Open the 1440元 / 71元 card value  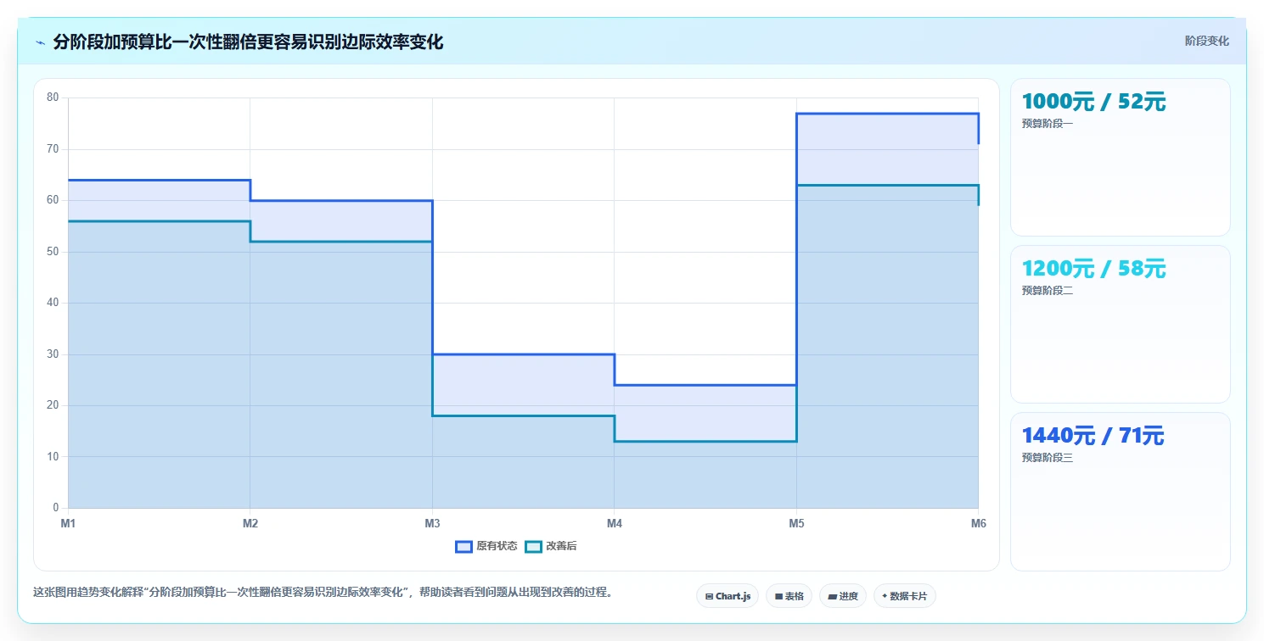1093,436
